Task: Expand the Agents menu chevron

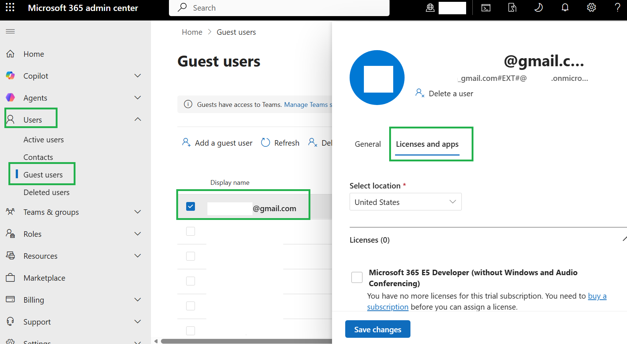Action: click(x=138, y=98)
